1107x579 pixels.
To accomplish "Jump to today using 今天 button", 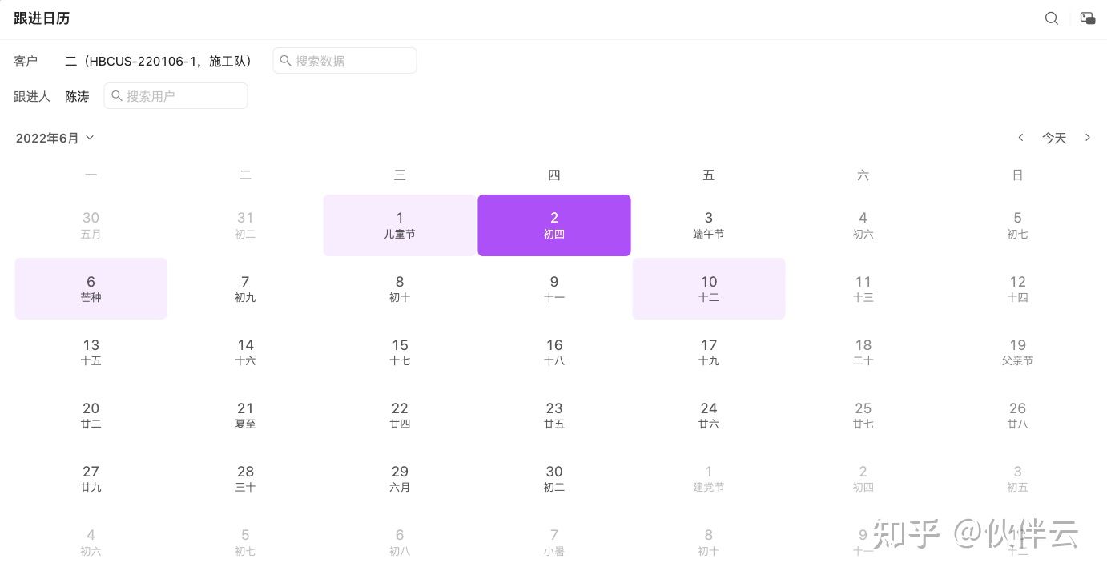I will (x=1054, y=138).
